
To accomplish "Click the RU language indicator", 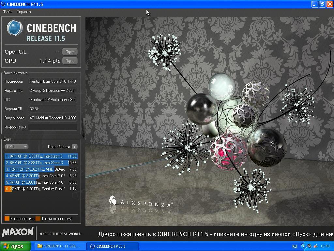I will point(295,246).
